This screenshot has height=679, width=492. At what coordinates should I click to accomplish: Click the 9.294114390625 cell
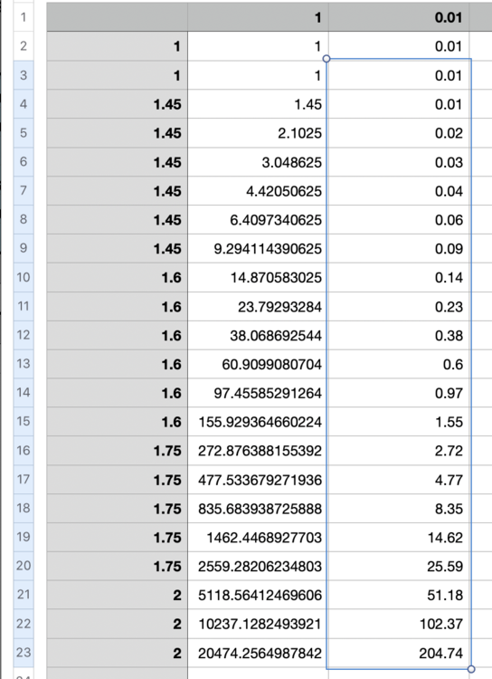tap(258, 249)
